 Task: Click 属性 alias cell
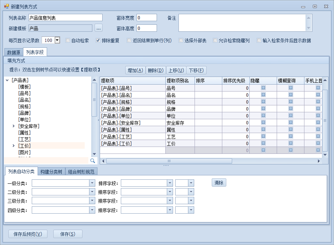(x=180, y=130)
